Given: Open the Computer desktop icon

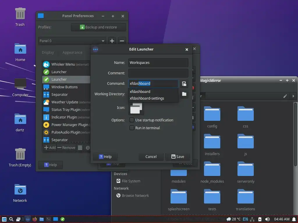Looking at the screenshot, I should pos(20,87).
